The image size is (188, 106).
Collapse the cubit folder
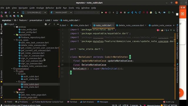[14, 71]
